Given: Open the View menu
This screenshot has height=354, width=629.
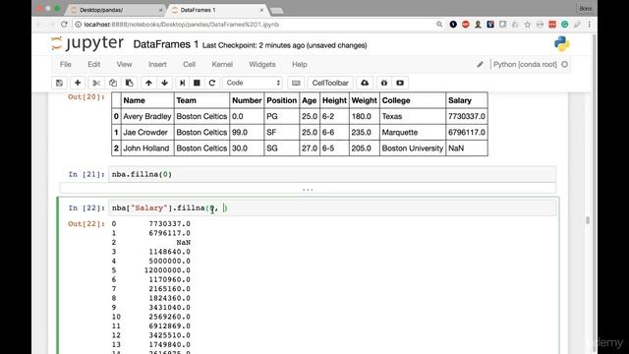Looking at the screenshot, I should (124, 64).
